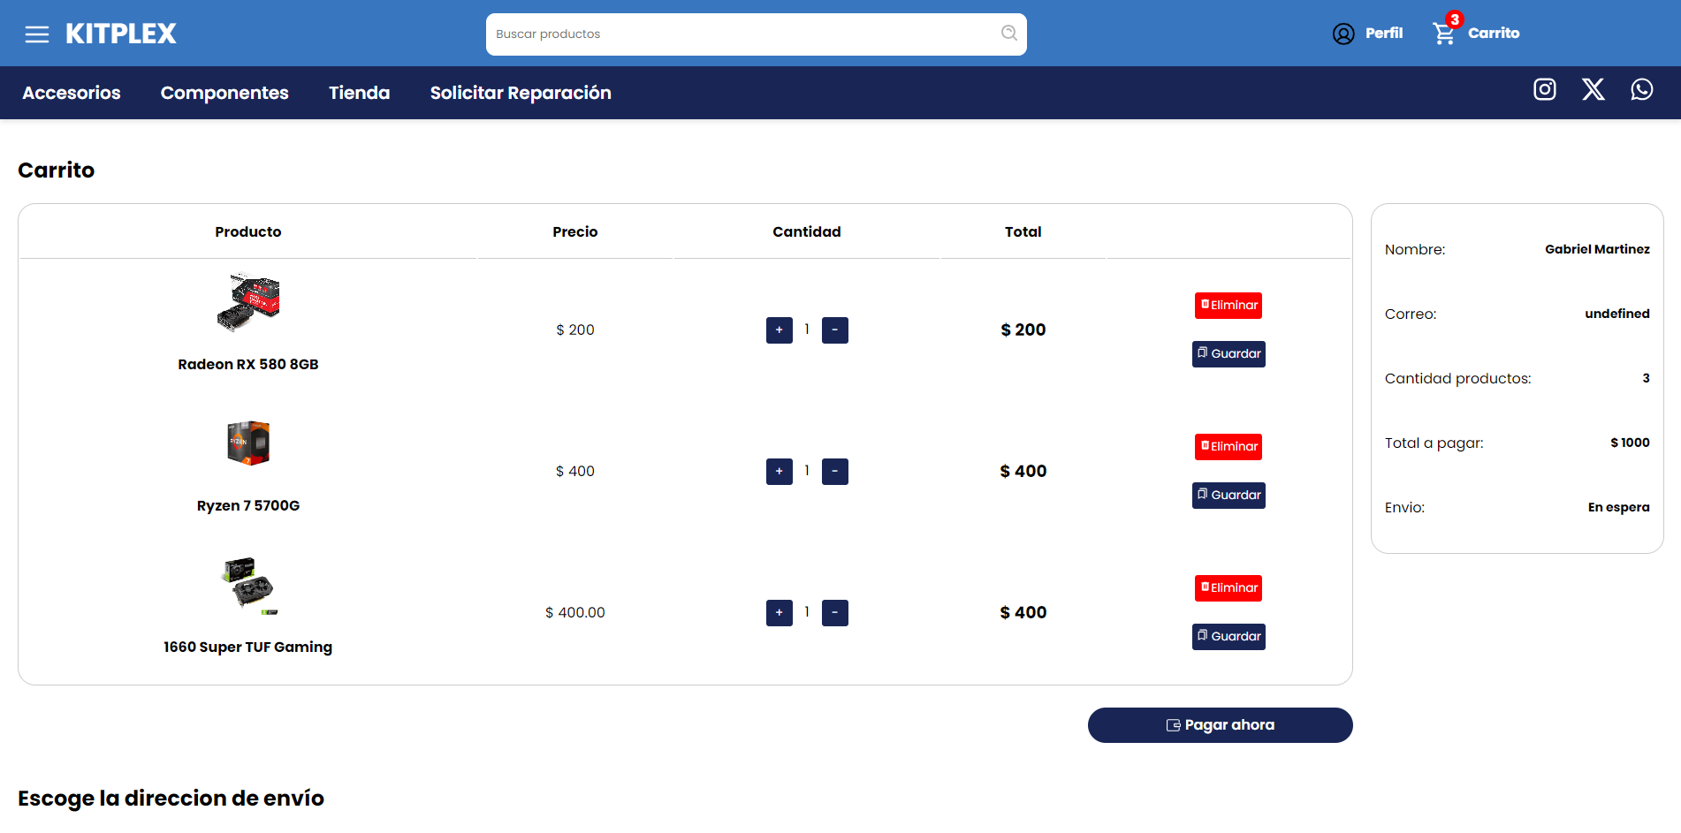Click the Total a pagar $ 1000 value
The width and height of the screenshot is (1681, 833).
click(1630, 443)
